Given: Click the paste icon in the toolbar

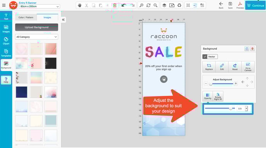Looking at the screenshot, I should click(x=101, y=5).
